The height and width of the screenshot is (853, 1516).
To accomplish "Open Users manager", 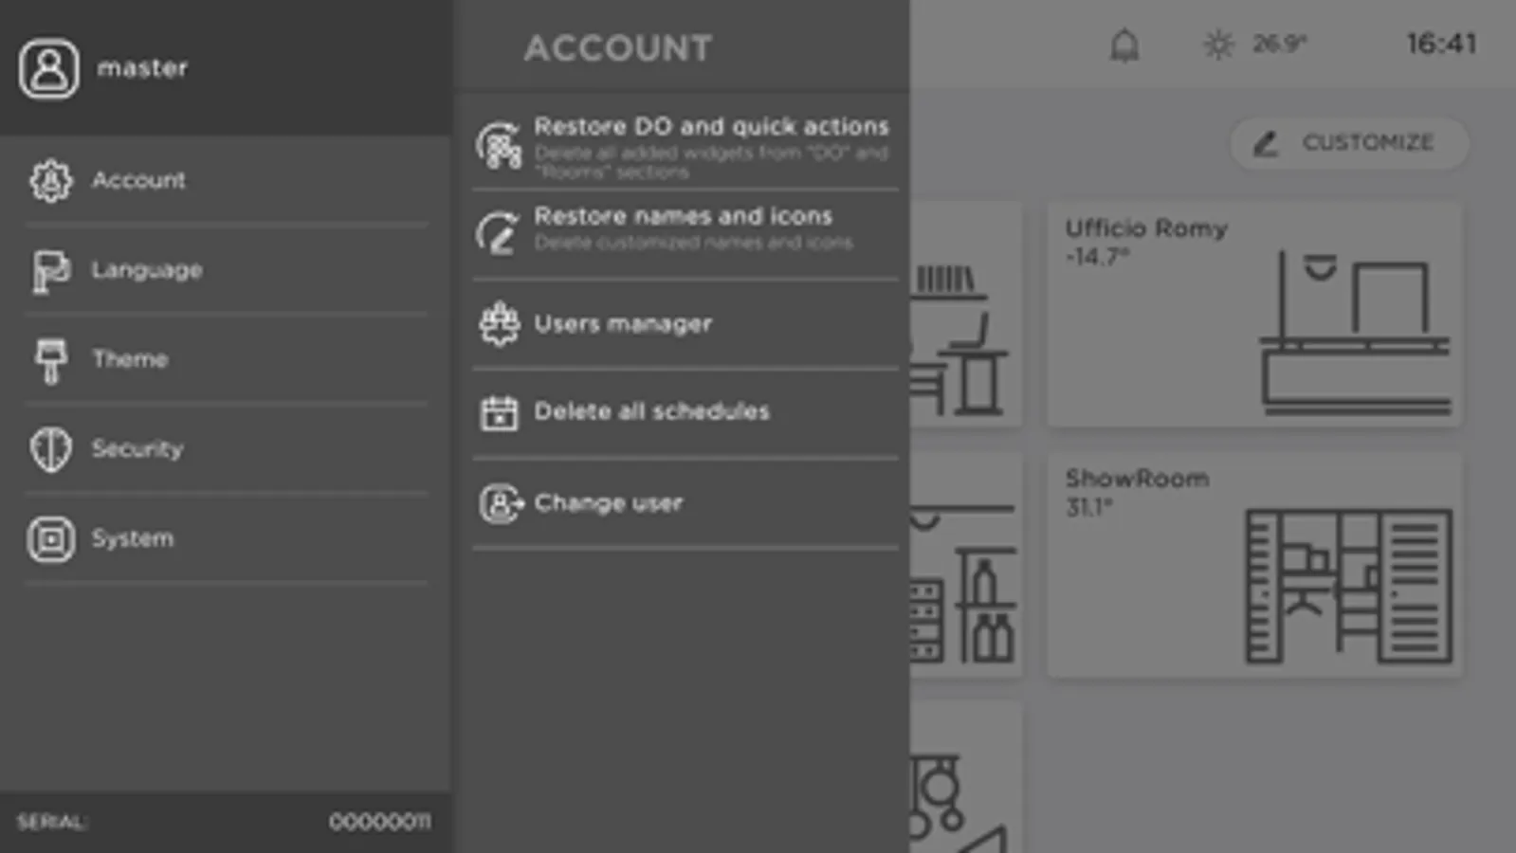I will (685, 324).
